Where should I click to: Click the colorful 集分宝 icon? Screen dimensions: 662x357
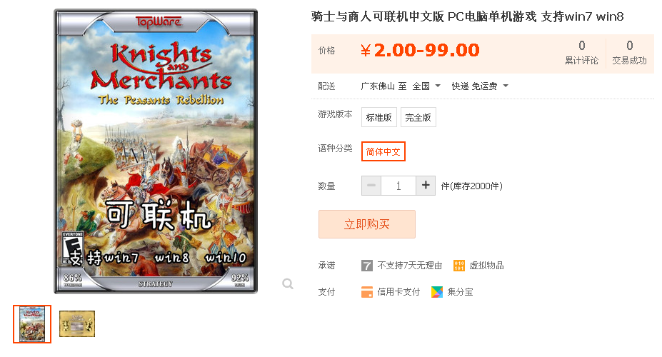[x=437, y=292]
